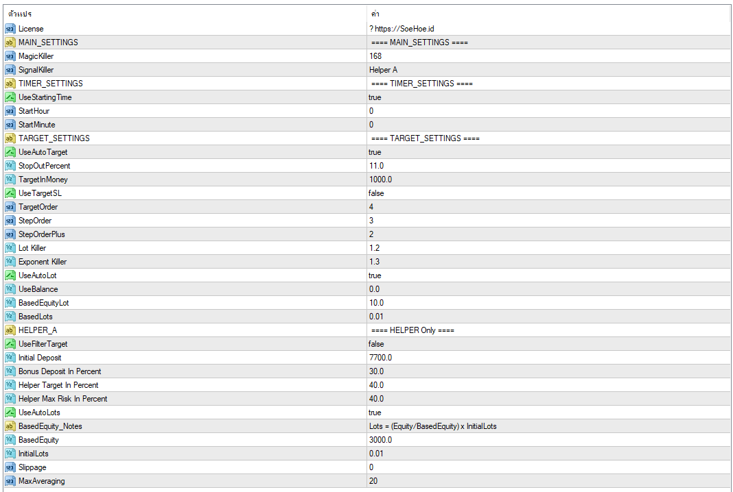Screen dimensions: 733x492
Task: Click the icon beside the License parameter
Action: click(x=10, y=29)
